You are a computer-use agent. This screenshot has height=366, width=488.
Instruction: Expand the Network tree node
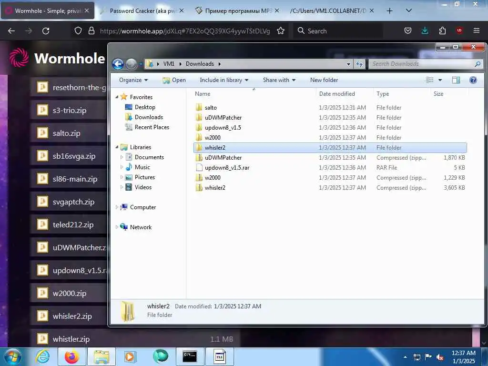(117, 227)
